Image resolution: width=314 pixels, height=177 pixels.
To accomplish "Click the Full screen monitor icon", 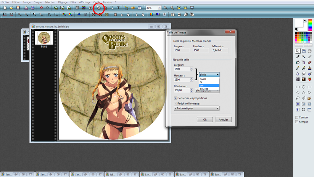I will [x=192, y=8].
